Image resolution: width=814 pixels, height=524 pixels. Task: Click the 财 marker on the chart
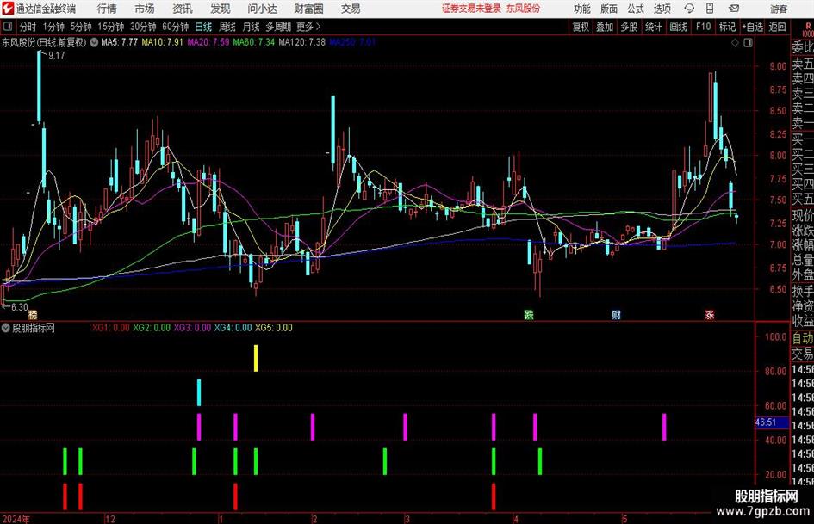click(x=616, y=314)
